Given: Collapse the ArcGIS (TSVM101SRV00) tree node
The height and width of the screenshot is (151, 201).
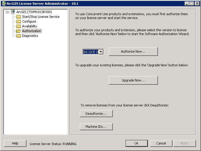Looking at the screenshot, I should point(7,12).
